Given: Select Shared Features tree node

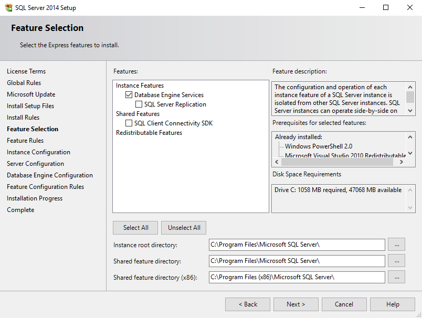Looking at the screenshot, I should (138, 114).
